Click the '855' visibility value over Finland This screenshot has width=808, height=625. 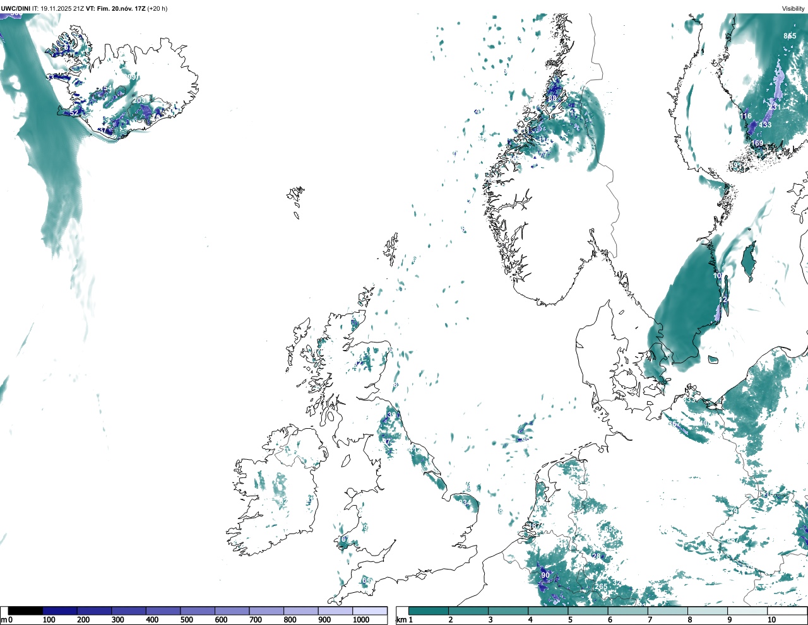point(790,36)
